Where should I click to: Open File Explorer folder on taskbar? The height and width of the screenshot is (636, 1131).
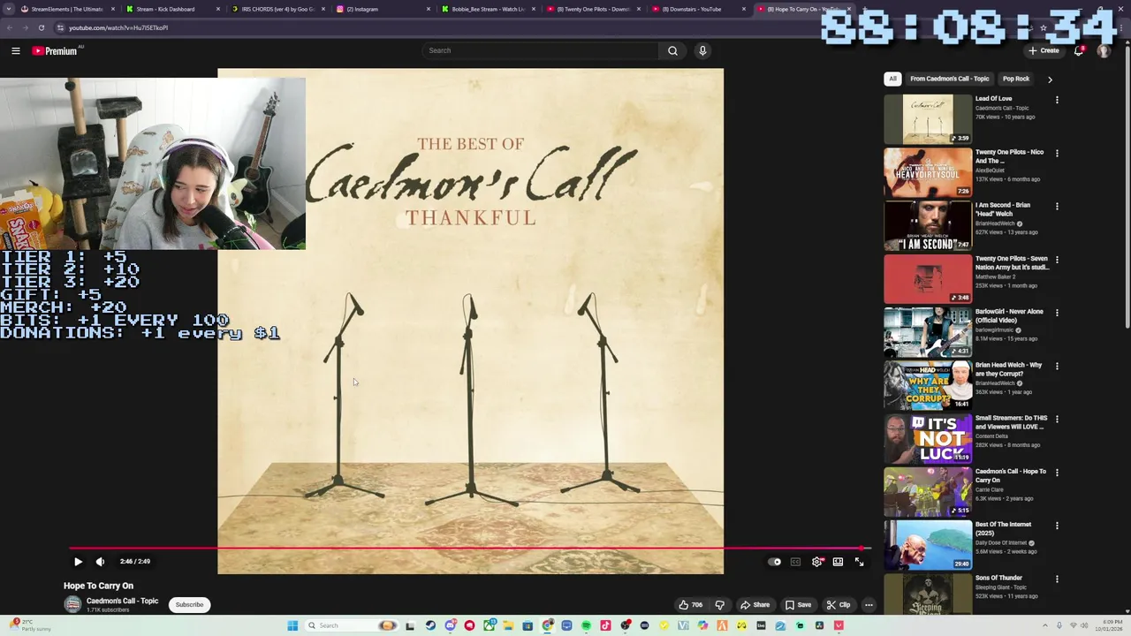pyautogui.click(x=508, y=625)
